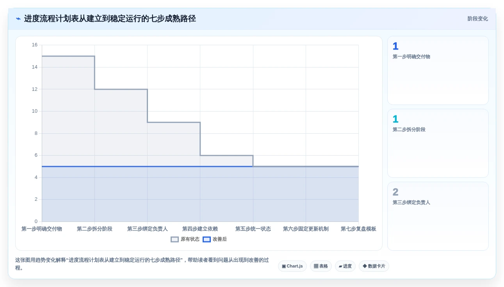Click the y-axis value 2
504x287 pixels.
36,199
